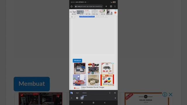Close the top banner ad with its X icon

[x=117, y=10]
